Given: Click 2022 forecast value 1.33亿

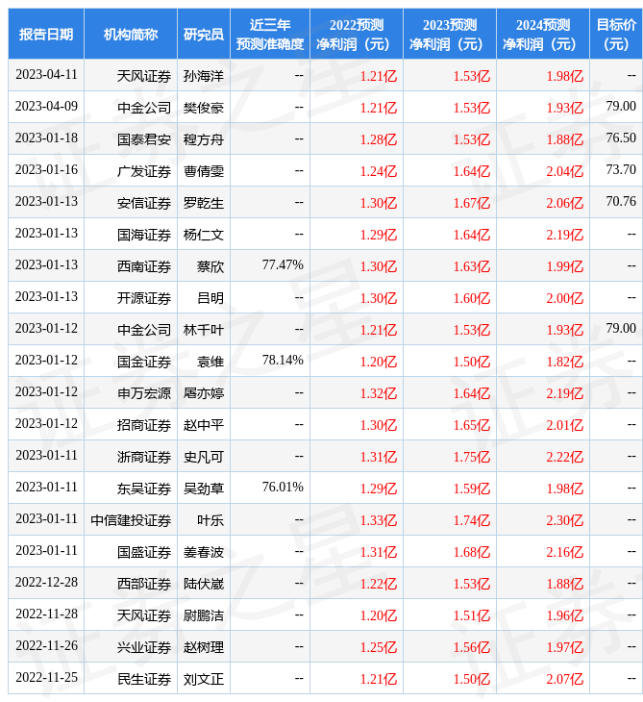Looking at the screenshot, I should click(379, 520).
